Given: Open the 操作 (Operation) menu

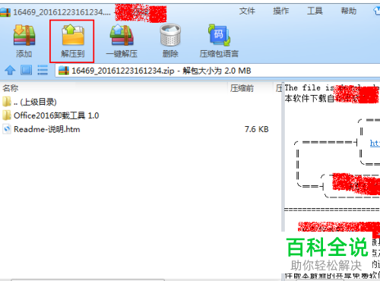Looking at the screenshot, I should [280, 11].
